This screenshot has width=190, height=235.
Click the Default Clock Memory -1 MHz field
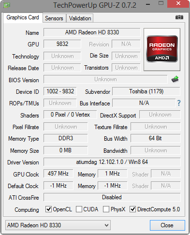click(112, 186)
